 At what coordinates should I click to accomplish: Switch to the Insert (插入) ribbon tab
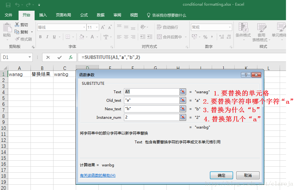pyautogui.click(x=43, y=15)
